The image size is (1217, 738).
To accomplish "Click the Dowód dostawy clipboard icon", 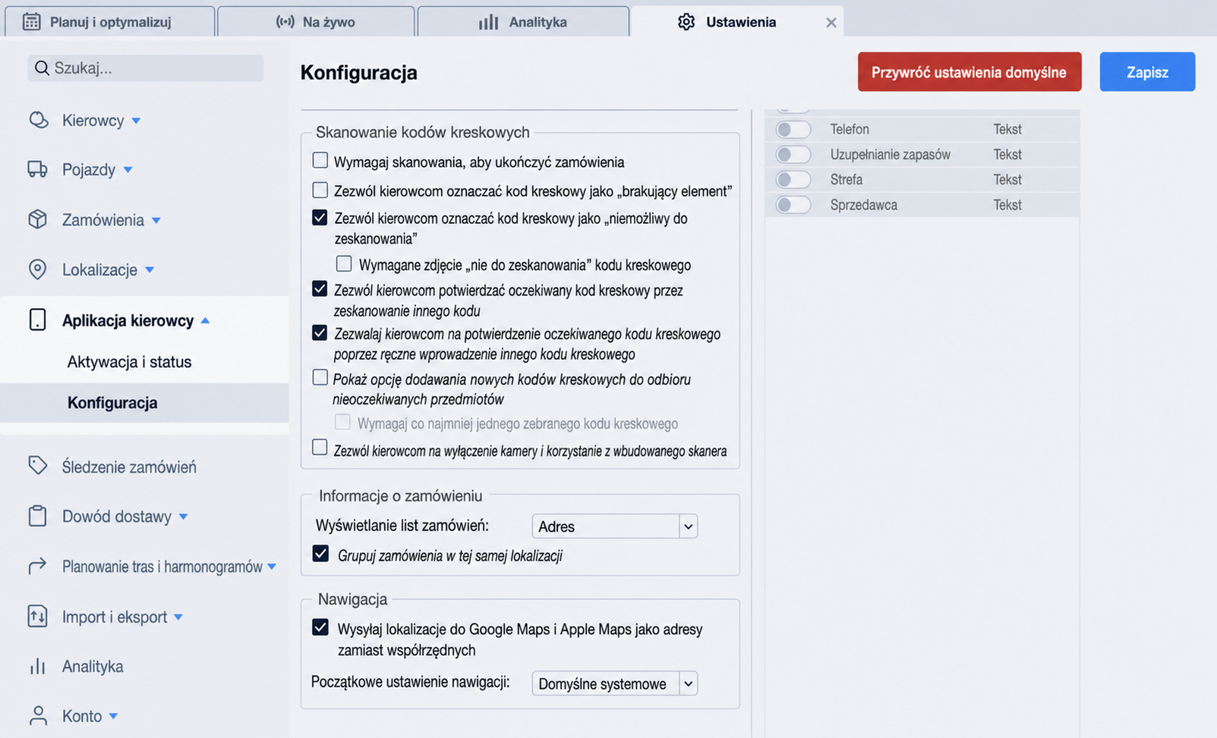I will (37, 516).
